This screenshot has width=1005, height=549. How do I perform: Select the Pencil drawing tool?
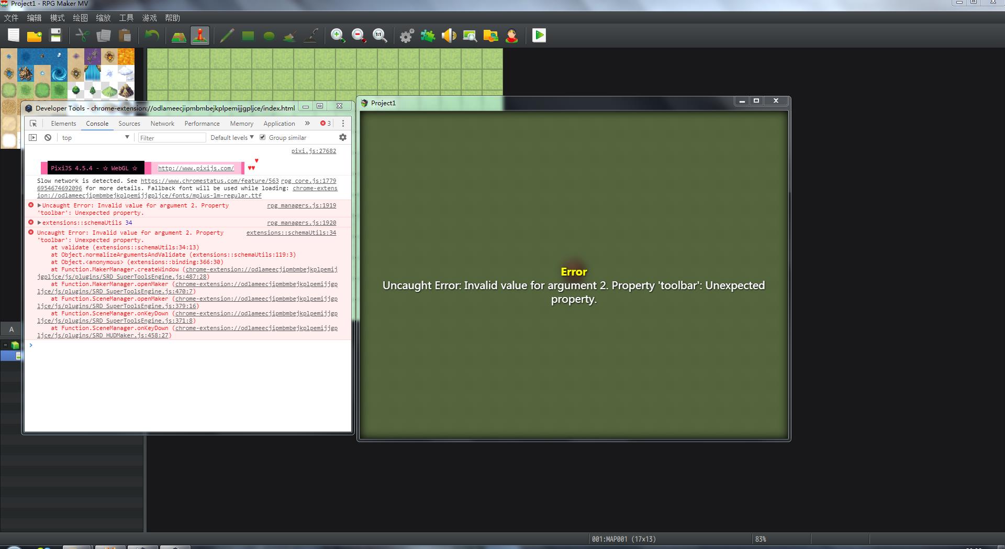[x=227, y=36]
